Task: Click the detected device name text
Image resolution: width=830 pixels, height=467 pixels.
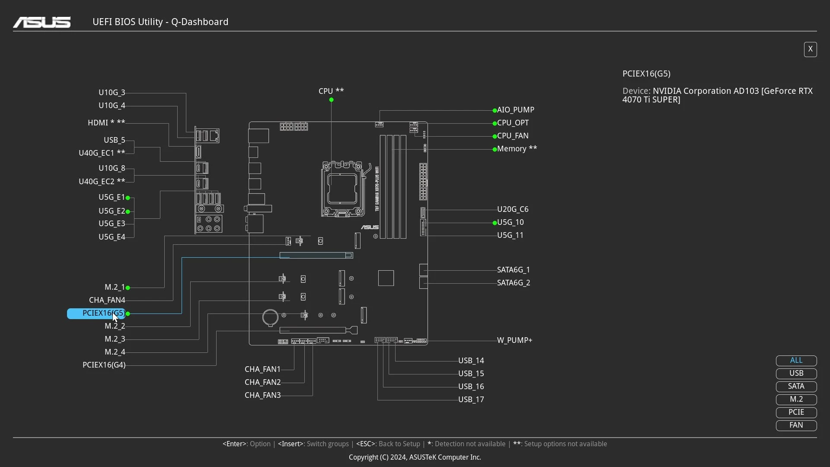Action: [x=718, y=95]
